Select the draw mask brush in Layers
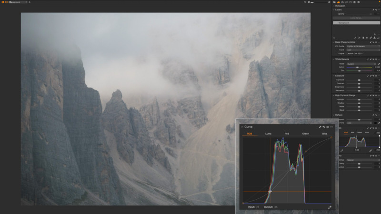The height and width of the screenshot is (214, 381). tap(355, 38)
